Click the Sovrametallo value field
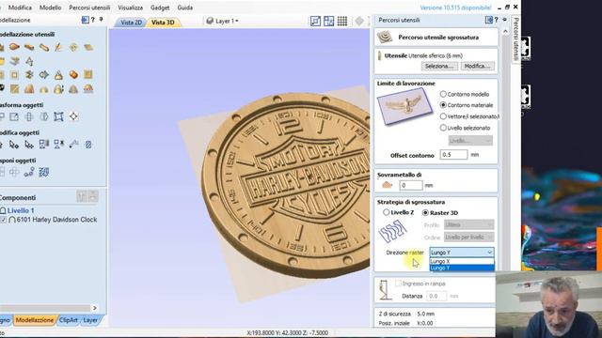 [x=410, y=185]
